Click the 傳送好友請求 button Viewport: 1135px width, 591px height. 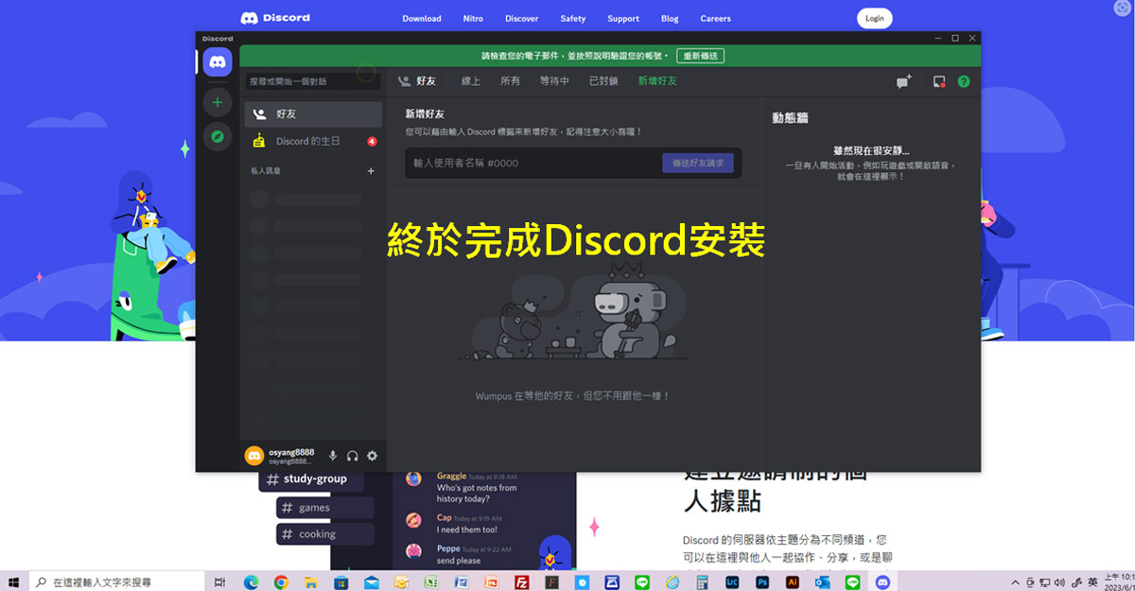point(698,163)
